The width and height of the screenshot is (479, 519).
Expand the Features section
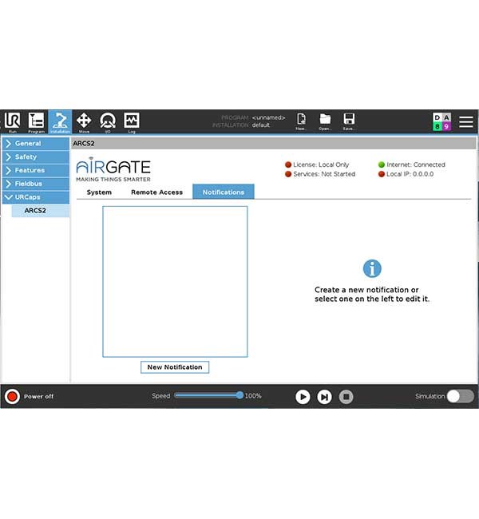point(36,170)
